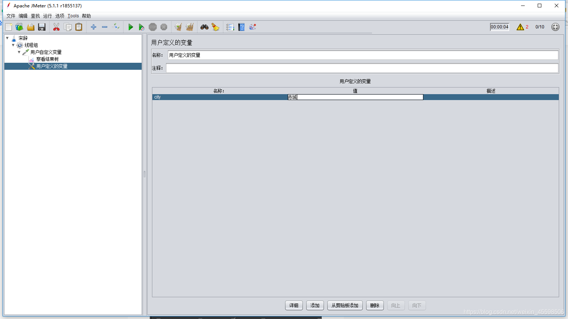Click the elapsed time 00:00:04 field
The height and width of the screenshot is (319, 568).
pyautogui.click(x=500, y=27)
